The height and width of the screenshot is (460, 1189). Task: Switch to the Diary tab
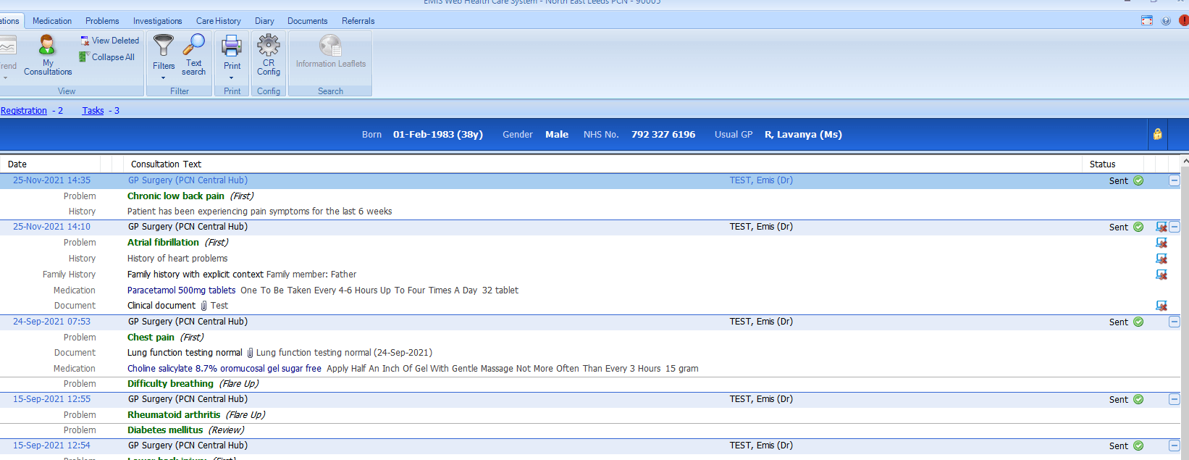point(264,21)
